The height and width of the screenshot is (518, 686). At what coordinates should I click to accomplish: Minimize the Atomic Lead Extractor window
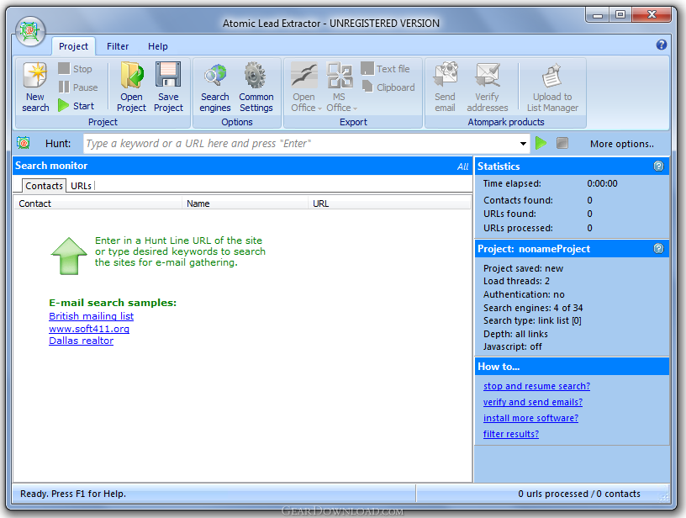point(598,14)
